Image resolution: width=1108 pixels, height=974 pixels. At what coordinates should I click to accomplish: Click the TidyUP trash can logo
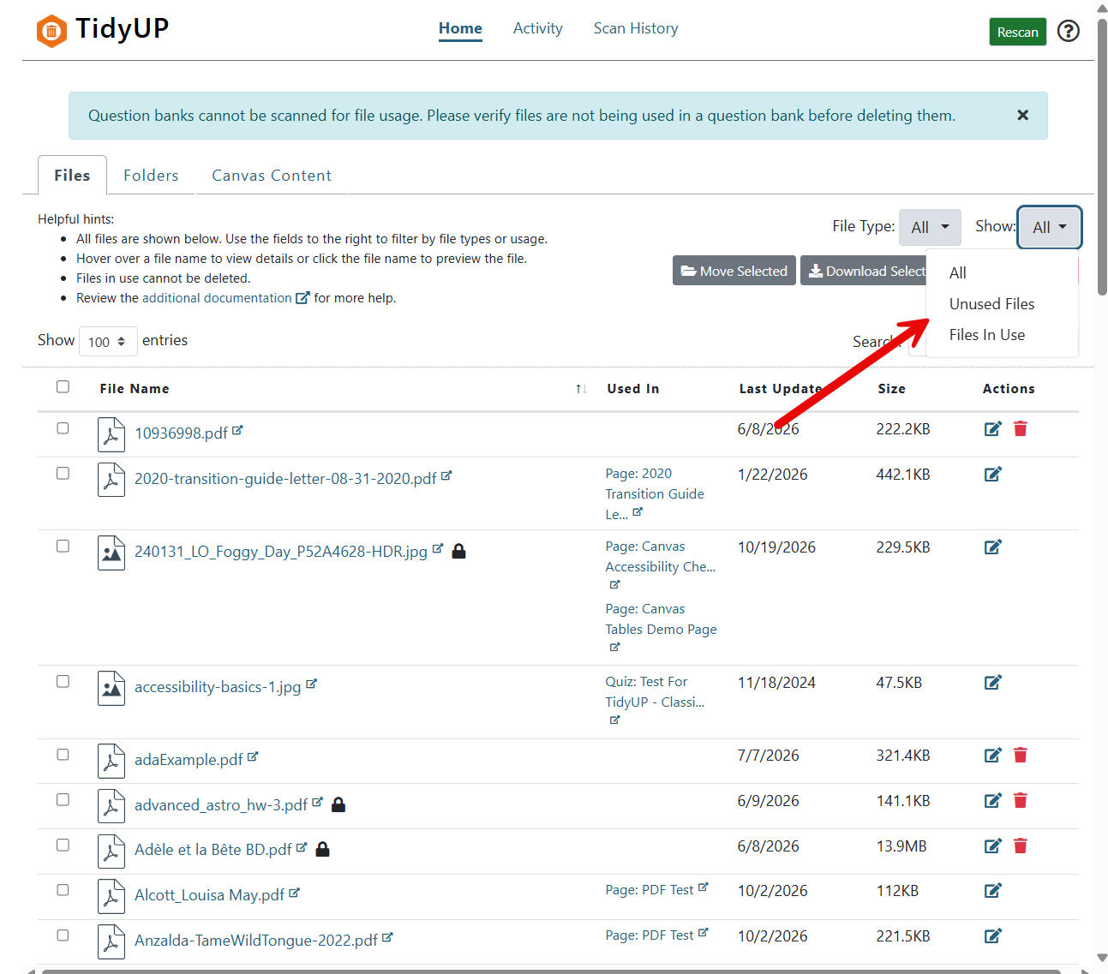(51, 31)
